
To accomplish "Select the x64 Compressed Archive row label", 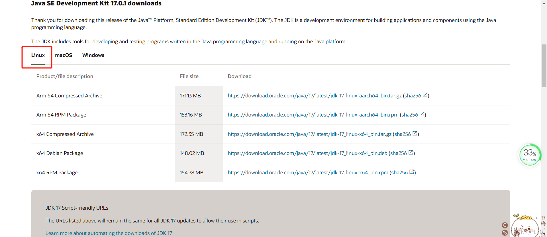I will pyautogui.click(x=65, y=134).
